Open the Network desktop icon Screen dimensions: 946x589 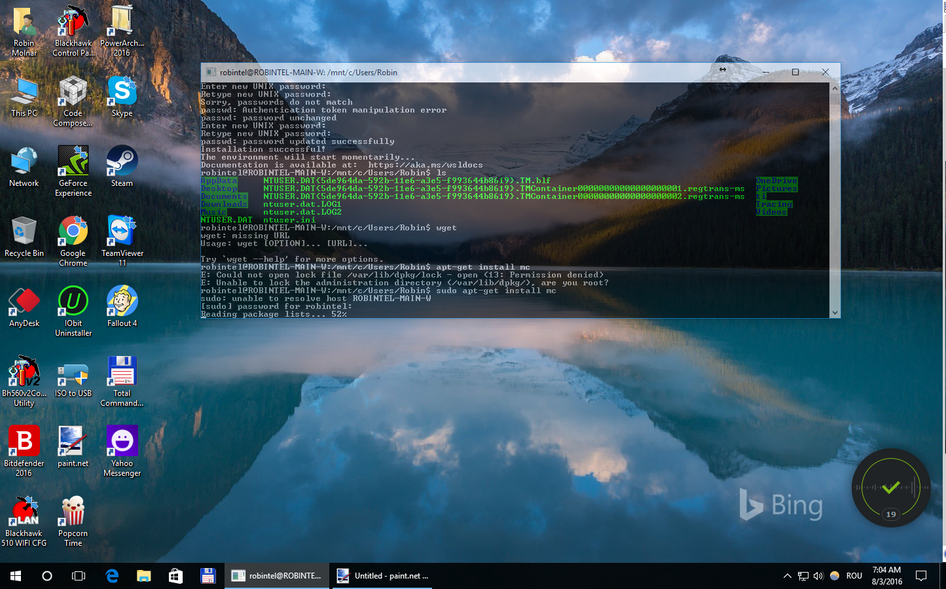point(24,167)
